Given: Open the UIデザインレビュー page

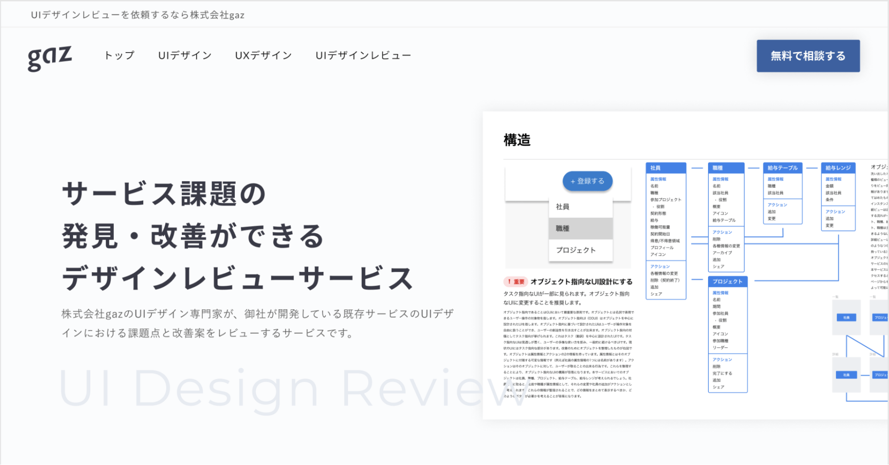Looking at the screenshot, I should [363, 55].
